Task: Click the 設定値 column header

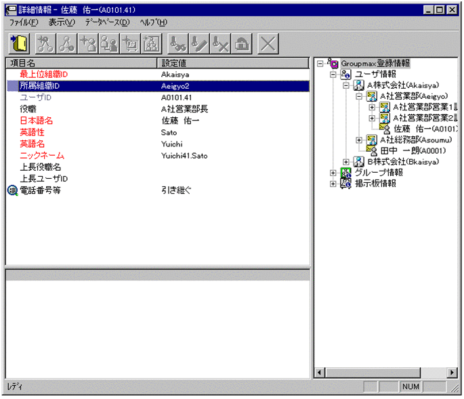Action: point(233,63)
